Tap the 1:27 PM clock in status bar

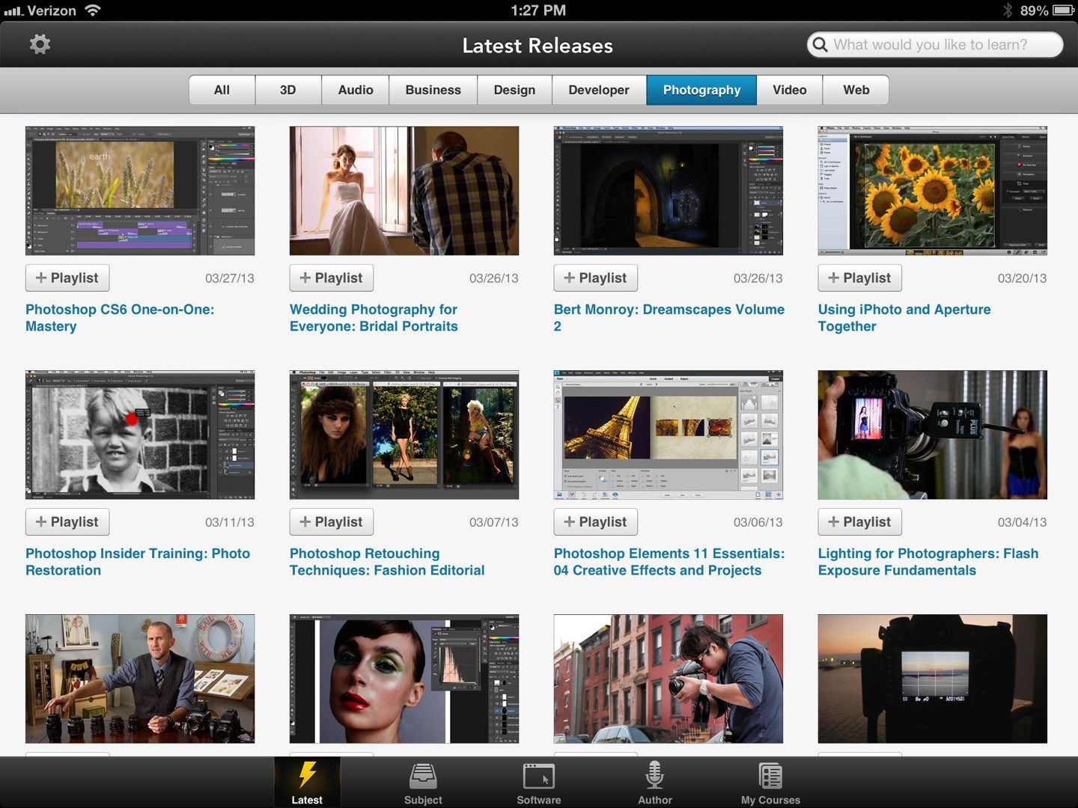[538, 10]
